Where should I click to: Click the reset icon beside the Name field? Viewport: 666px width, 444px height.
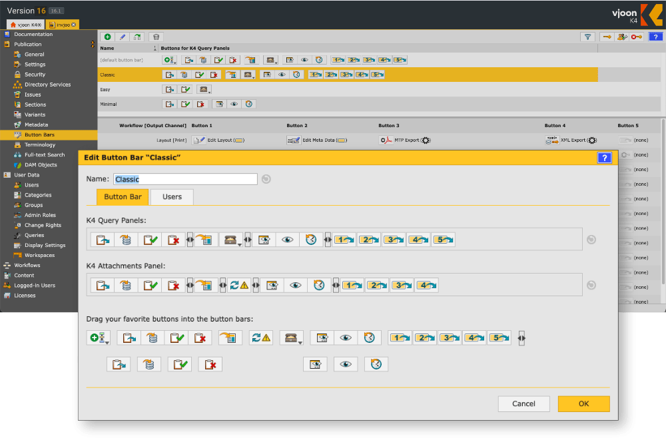266,179
